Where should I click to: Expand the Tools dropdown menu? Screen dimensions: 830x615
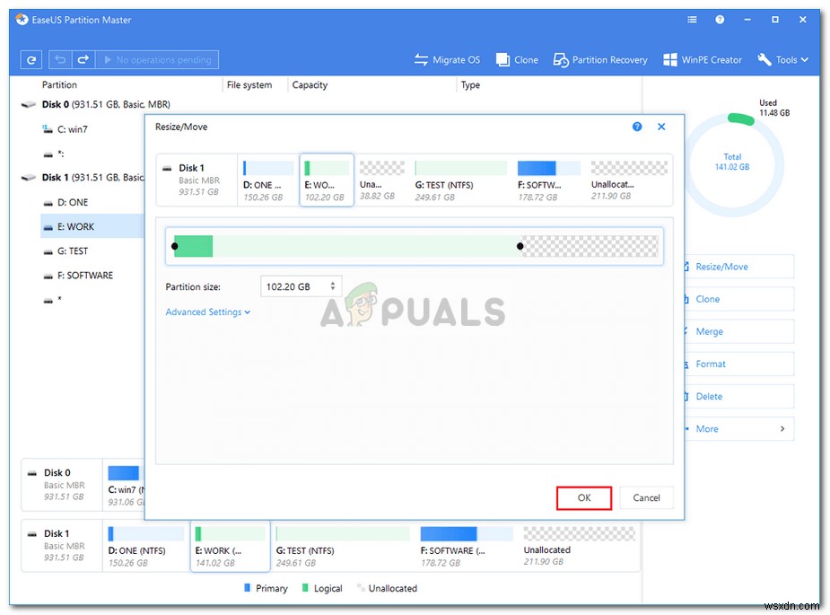coord(782,60)
